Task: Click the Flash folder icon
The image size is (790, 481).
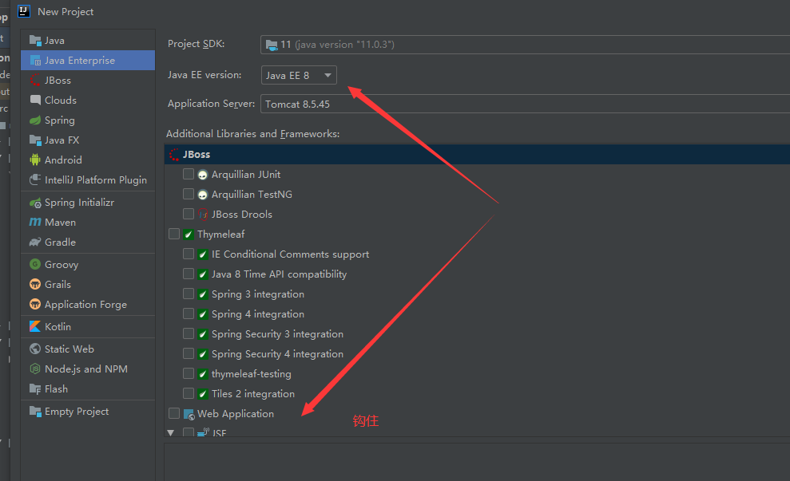Action: 35,389
